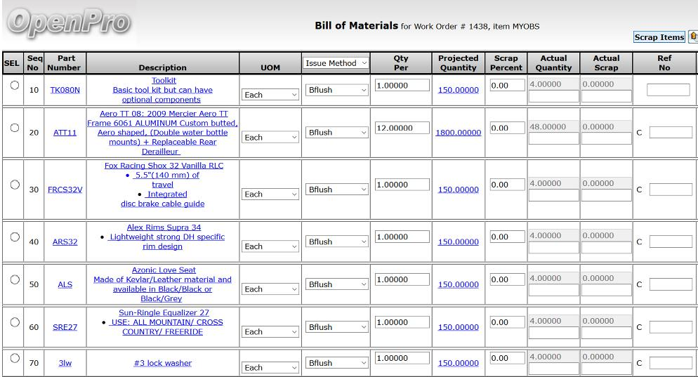
Task: Click the Qty Per field showing 12.00000
Action: coord(402,128)
